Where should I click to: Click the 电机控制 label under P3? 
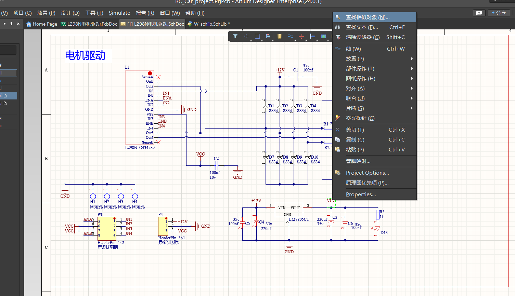[107, 247]
